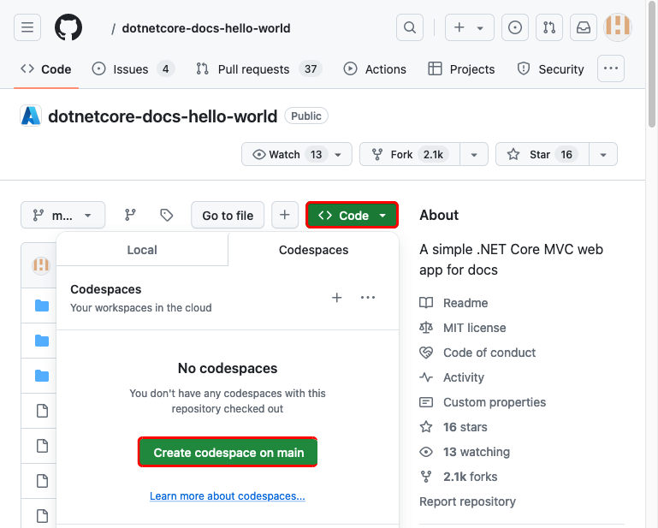Screen dimensions: 658x528
Task: Expand the Fork dropdown arrow
Action: 474,154
